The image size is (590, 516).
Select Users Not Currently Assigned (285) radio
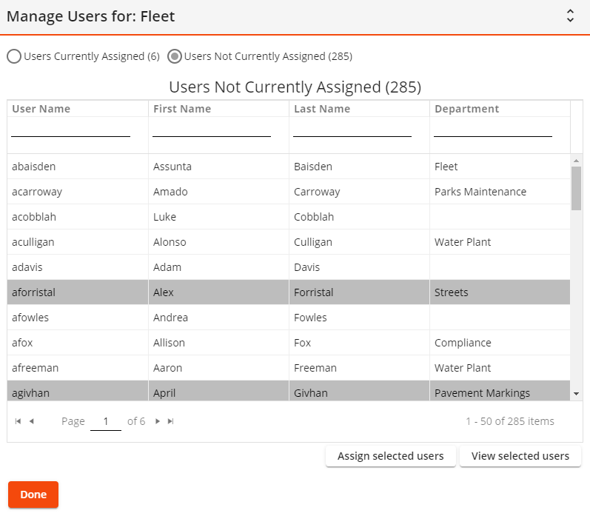(175, 56)
